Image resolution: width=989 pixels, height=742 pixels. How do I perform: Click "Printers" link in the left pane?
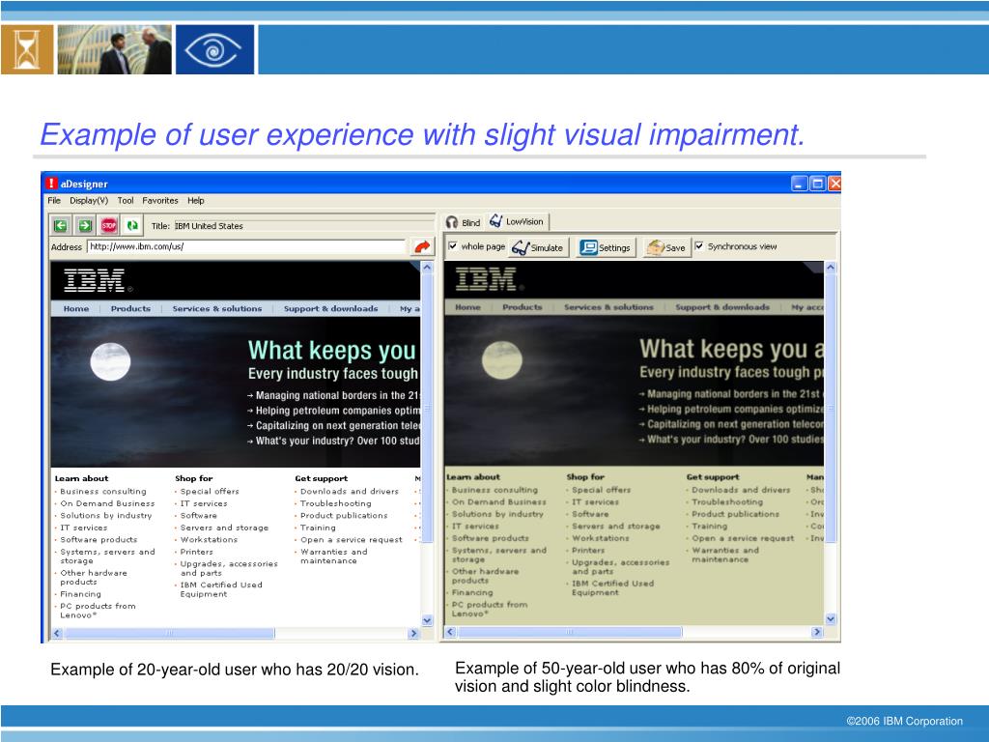pyautogui.click(x=197, y=552)
